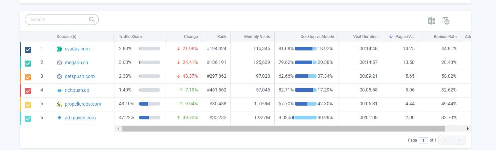Click the horizontal scrollbar thumb
Image resolution: width=496 pixels, height=150 pixels.
(x=283, y=128)
